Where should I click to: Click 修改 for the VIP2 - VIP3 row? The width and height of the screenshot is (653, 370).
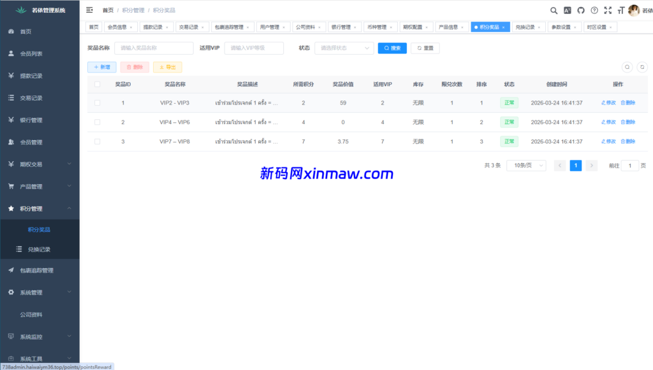[x=608, y=103]
